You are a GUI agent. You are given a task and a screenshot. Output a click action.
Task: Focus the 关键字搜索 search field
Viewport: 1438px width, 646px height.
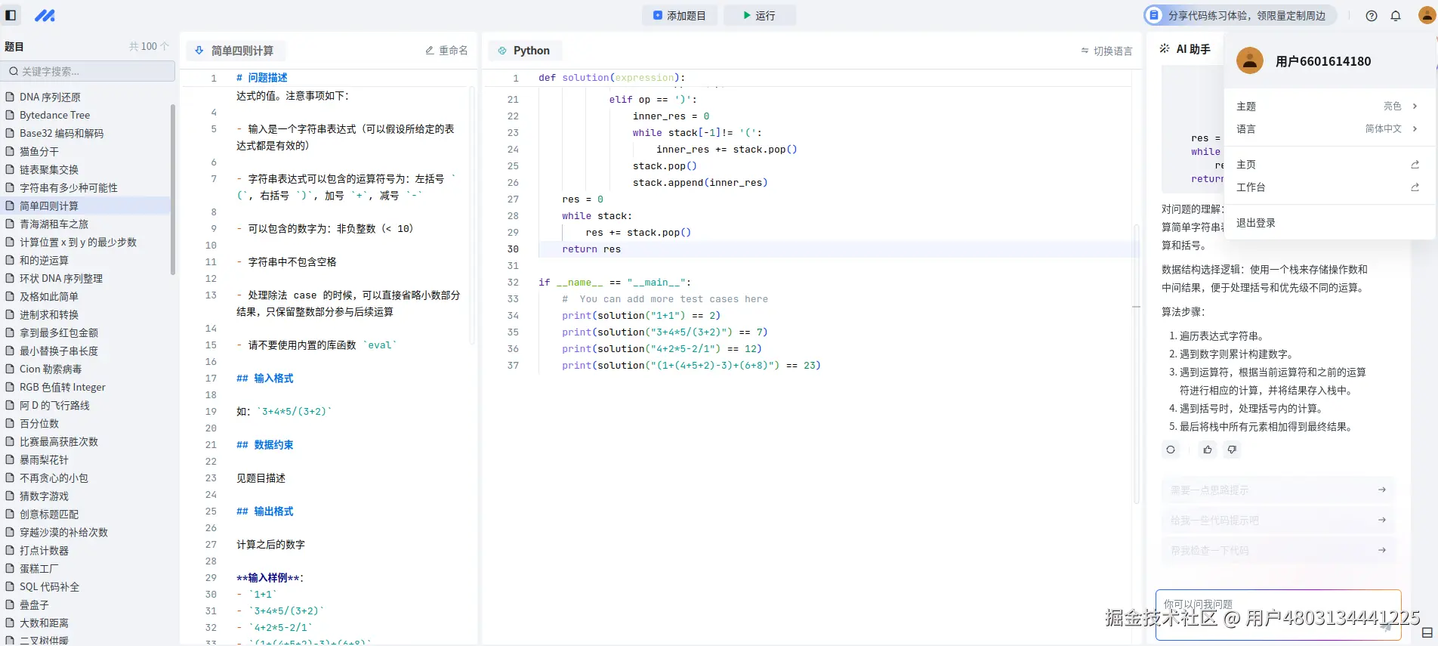(x=88, y=71)
